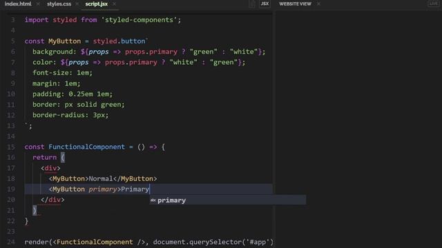Switch to the styles.css tab
The width and height of the screenshot is (442, 248).
coord(59,4)
